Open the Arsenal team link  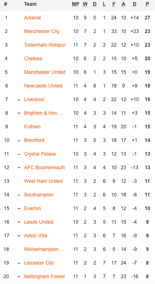tap(33, 18)
